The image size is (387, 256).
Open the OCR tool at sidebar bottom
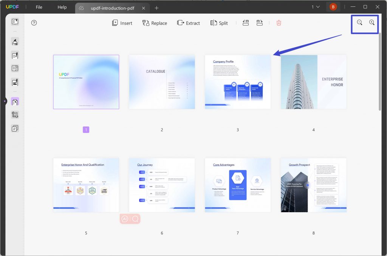click(x=15, y=128)
